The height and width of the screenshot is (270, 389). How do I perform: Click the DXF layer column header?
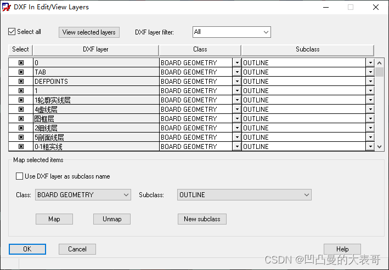click(x=96, y=49)
